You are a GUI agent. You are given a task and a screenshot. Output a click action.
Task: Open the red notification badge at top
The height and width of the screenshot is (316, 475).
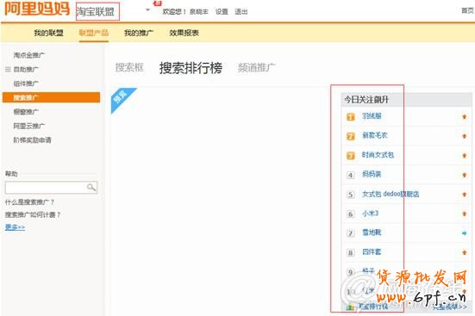(158, 3)
